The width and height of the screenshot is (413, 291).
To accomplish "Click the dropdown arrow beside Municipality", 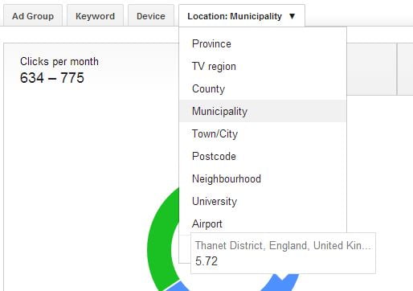I will click(x=292, y=16).
